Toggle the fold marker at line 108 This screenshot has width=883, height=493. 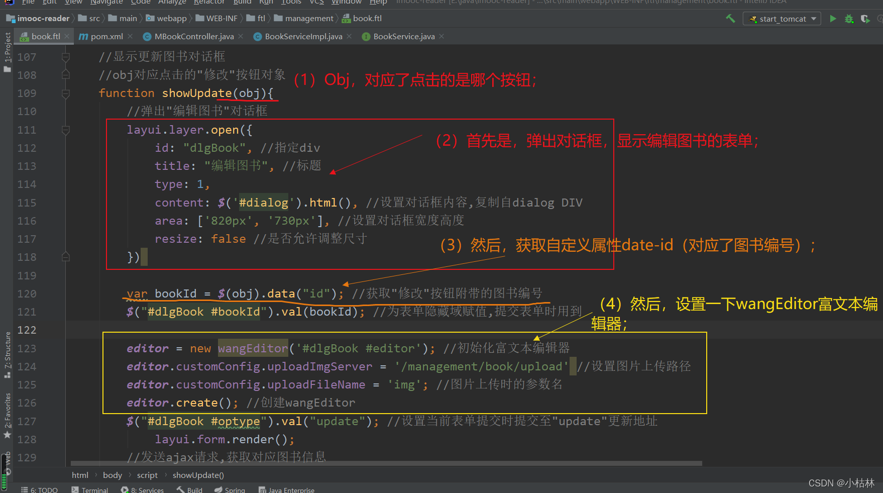(x=65, y=75)
